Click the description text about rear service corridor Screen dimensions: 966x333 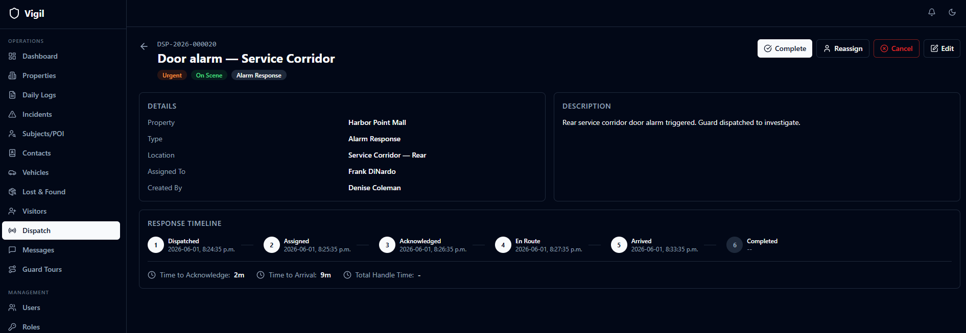681,122
